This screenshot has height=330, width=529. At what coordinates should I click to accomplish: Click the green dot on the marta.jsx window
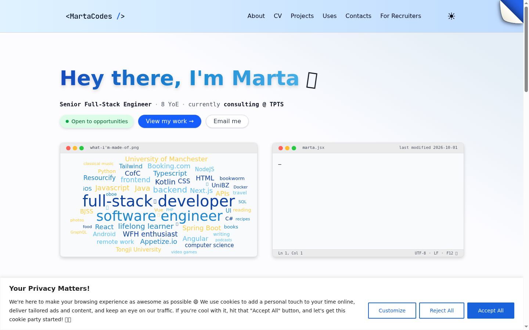point(294,148)
